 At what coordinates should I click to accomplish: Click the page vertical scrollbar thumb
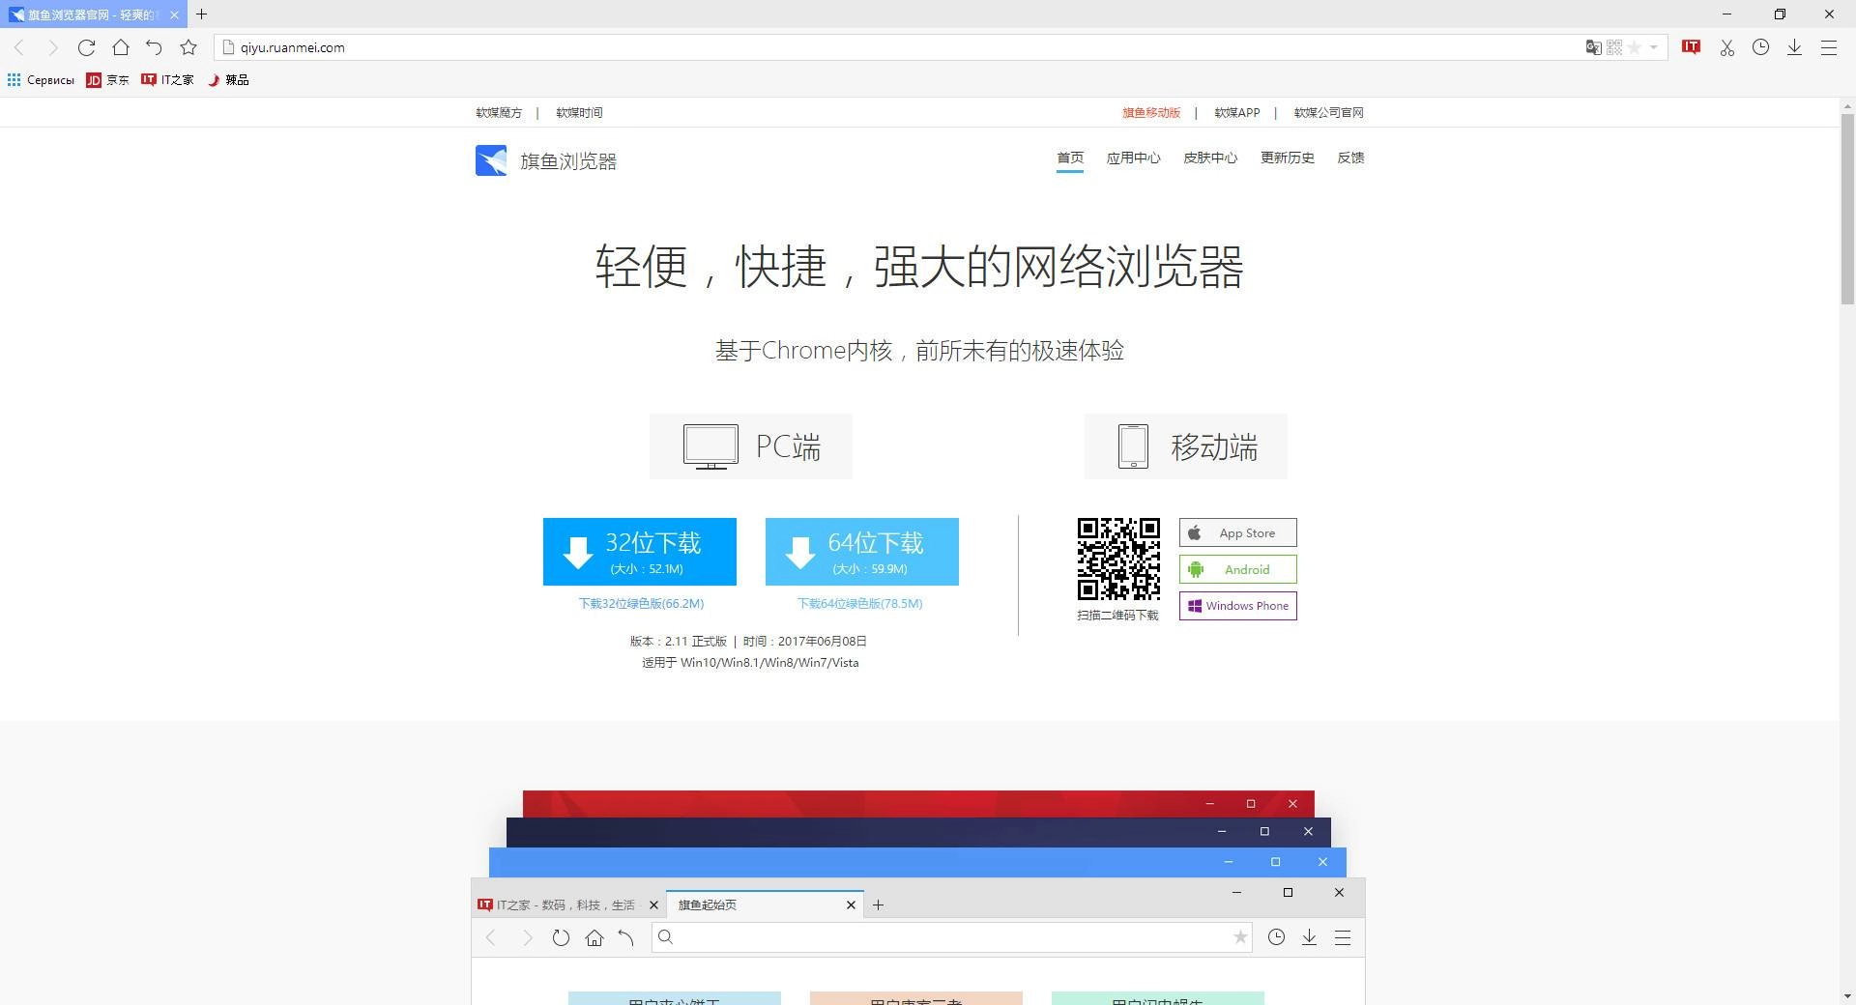(1847, 208)
